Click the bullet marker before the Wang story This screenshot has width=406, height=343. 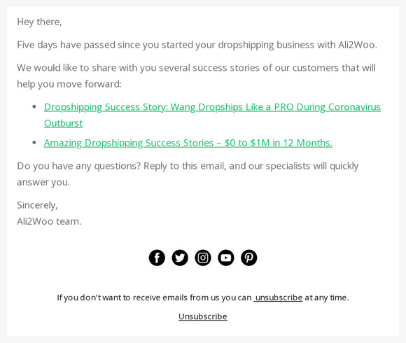(34, 106)
